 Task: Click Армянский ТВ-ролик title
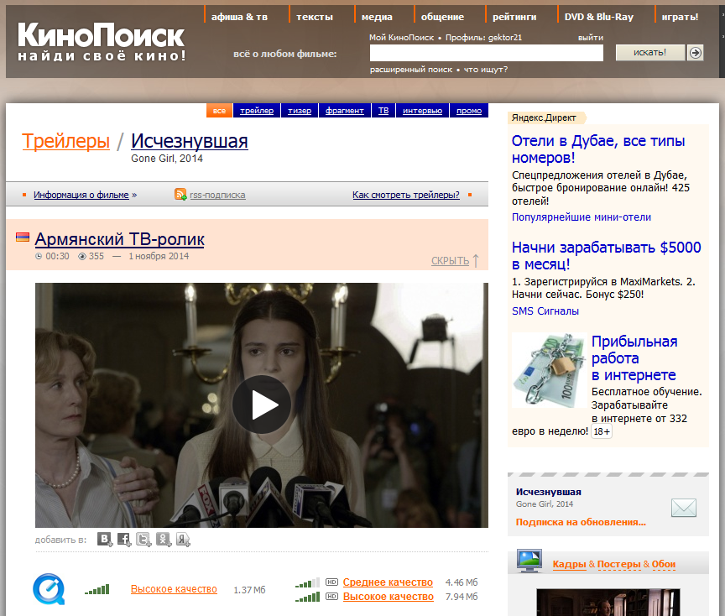(119, 239)
